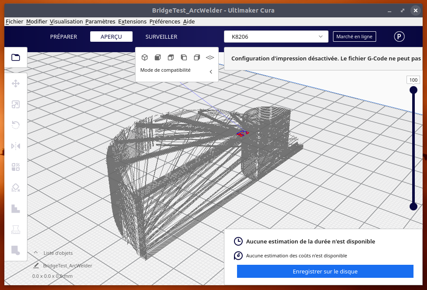Click Enregistrer sur le disque
427x290 pixels.
pos(325,271)
